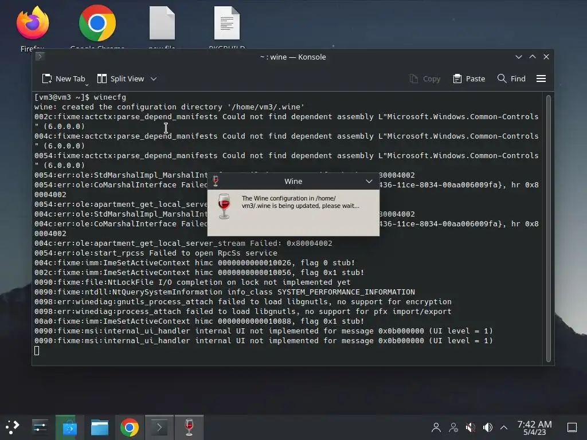Click the user account tray icon

click(436, 427)
